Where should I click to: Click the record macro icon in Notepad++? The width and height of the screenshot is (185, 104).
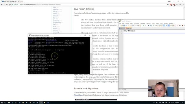point(182,26)
